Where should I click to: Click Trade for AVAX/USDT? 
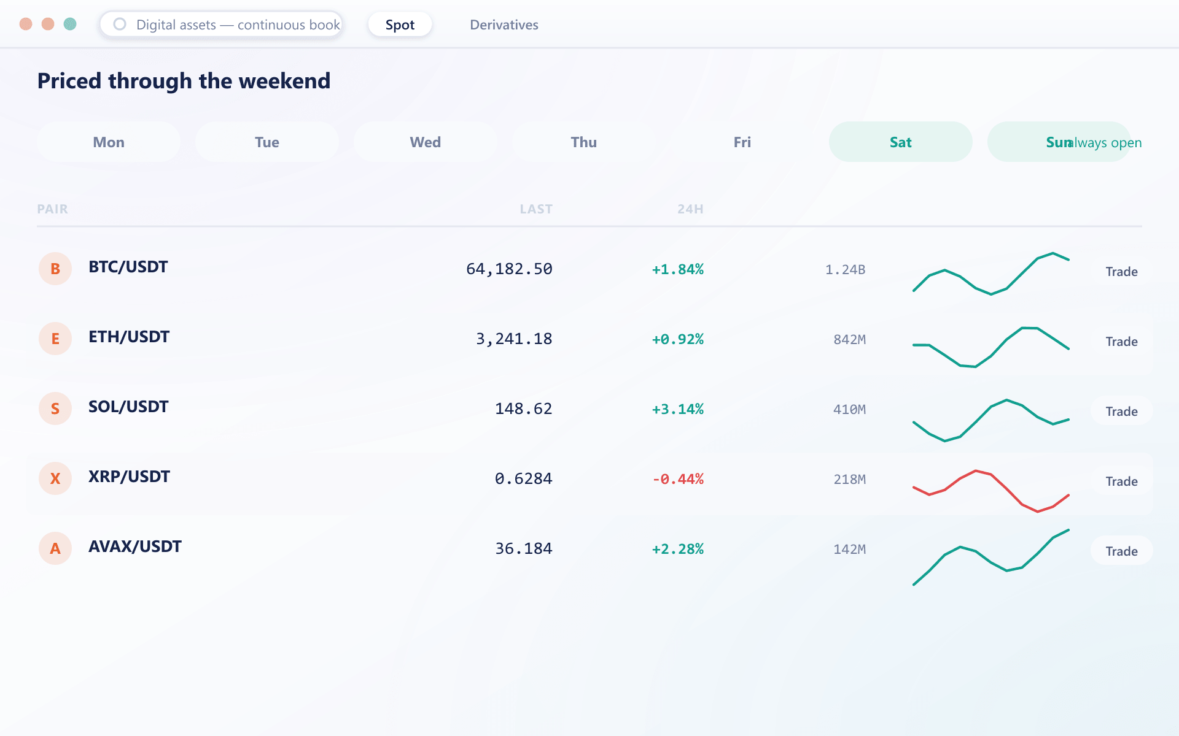tap(1121, 551)
